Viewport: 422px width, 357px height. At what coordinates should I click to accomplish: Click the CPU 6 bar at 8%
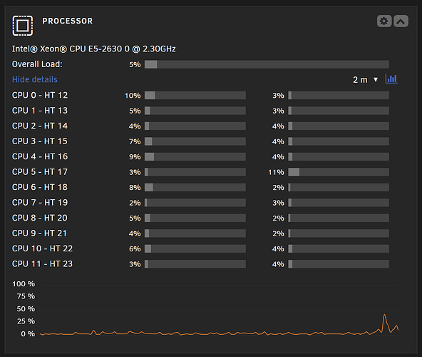point(195,187)
